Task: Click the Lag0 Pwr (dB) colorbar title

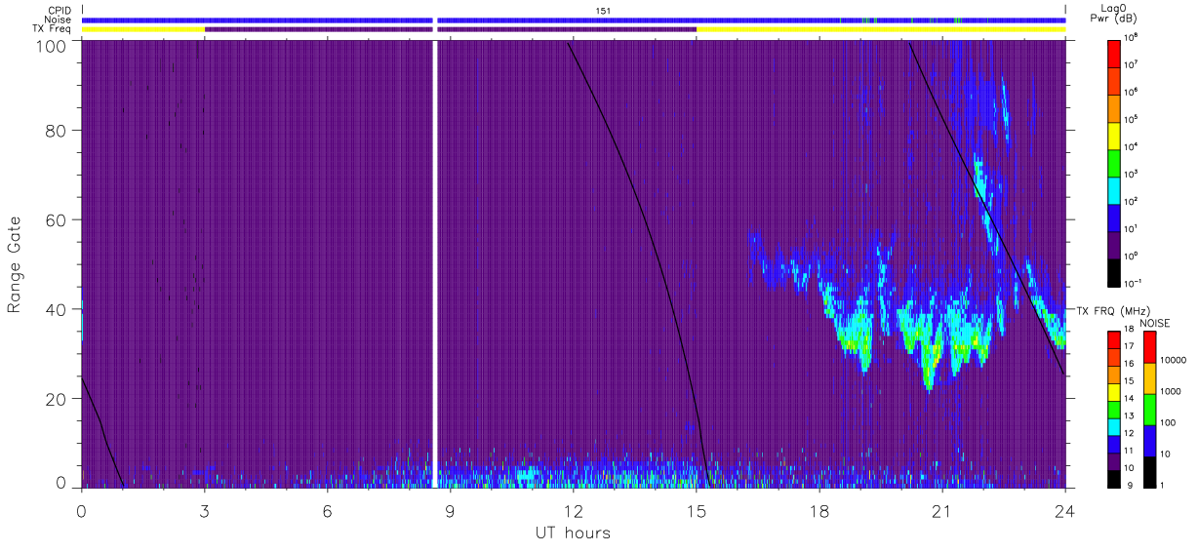Action: pyautogui.click(x=1115, y=14)
